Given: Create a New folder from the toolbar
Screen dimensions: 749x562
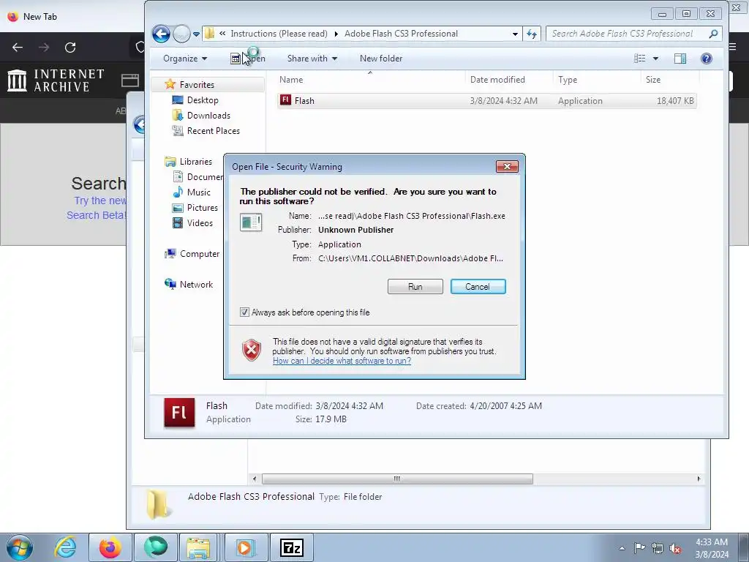Looking at the screenshot, I should [380, 59].
